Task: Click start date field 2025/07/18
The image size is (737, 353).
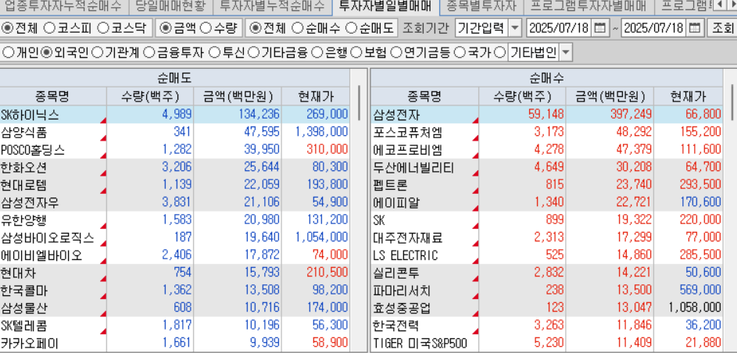Action: 559,28
